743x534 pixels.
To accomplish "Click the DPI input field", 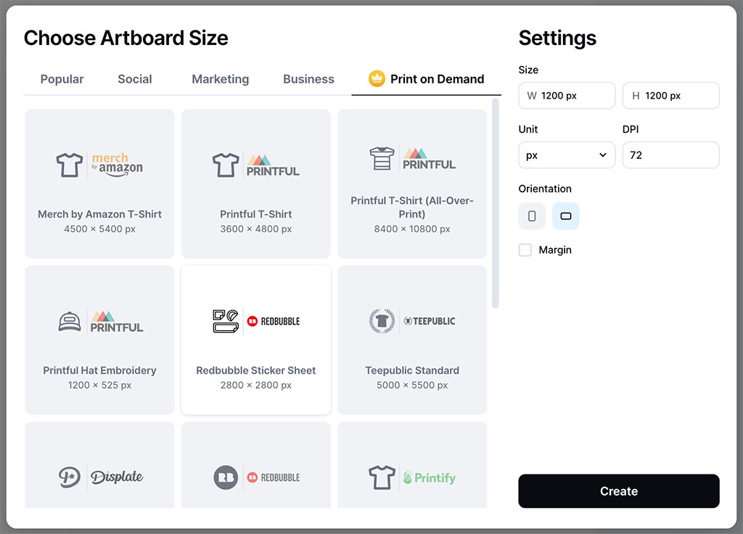I will [671, 155].
